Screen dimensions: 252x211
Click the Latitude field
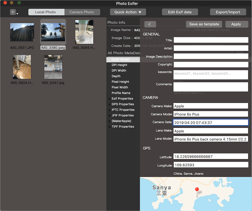211,156
